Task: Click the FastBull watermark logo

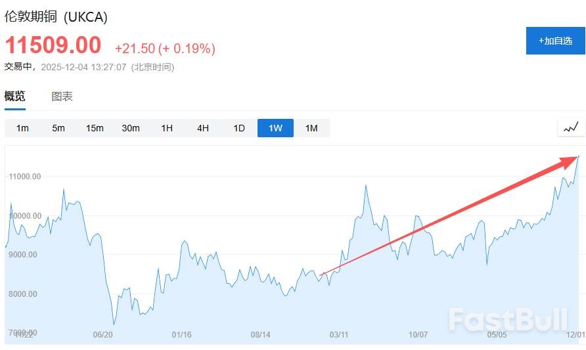Action: pos(507,320)
